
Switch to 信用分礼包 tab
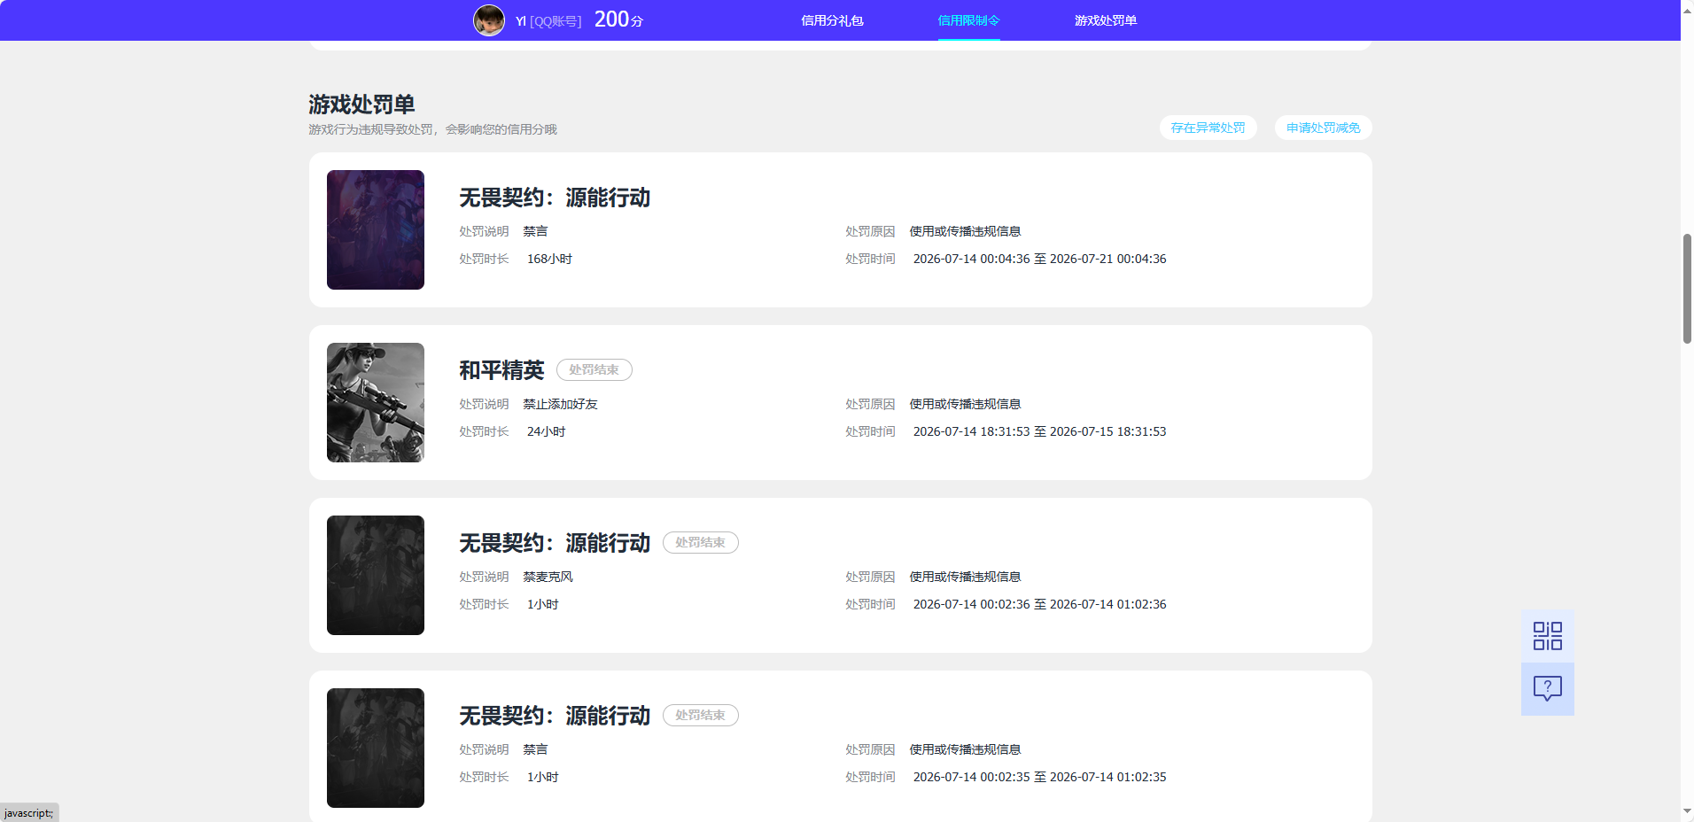832,20
